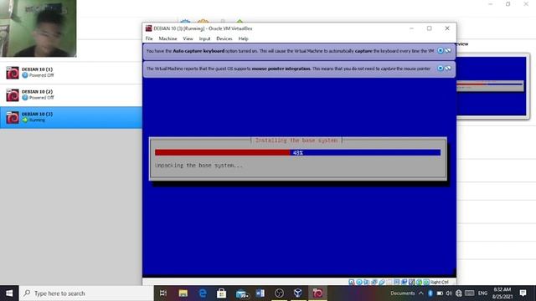Image resolution: width=536 pixels, height=301 pixels.
Task: Click the Right Ctrl host key label
Action: click(x=439, y=283)
